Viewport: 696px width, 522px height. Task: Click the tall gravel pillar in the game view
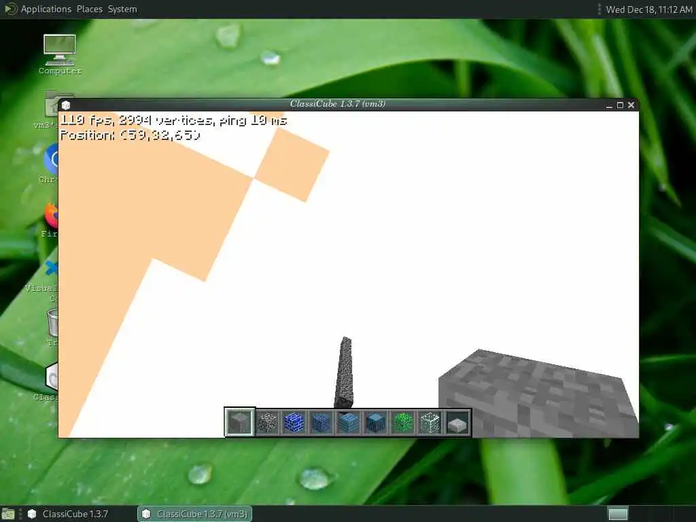click(345, 372)
